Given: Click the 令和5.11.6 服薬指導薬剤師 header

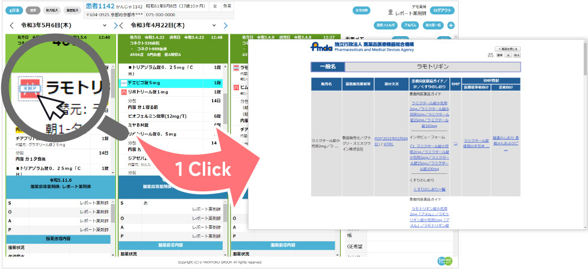Looking at the screenshot, I should (x=60, y=186).
